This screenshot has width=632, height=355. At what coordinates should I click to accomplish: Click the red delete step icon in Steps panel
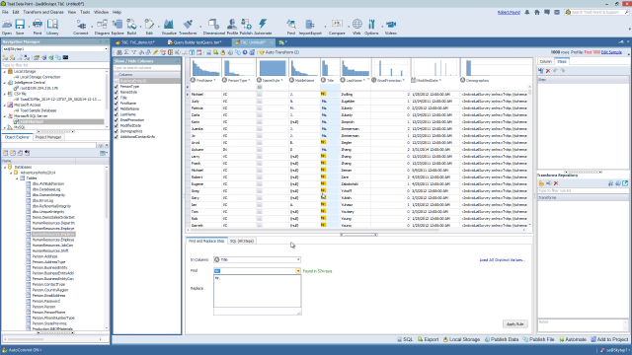[548, 71]
